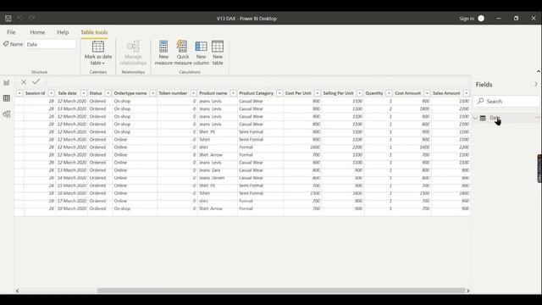Open Mark as date table option
542x305 pixels.
98,53
